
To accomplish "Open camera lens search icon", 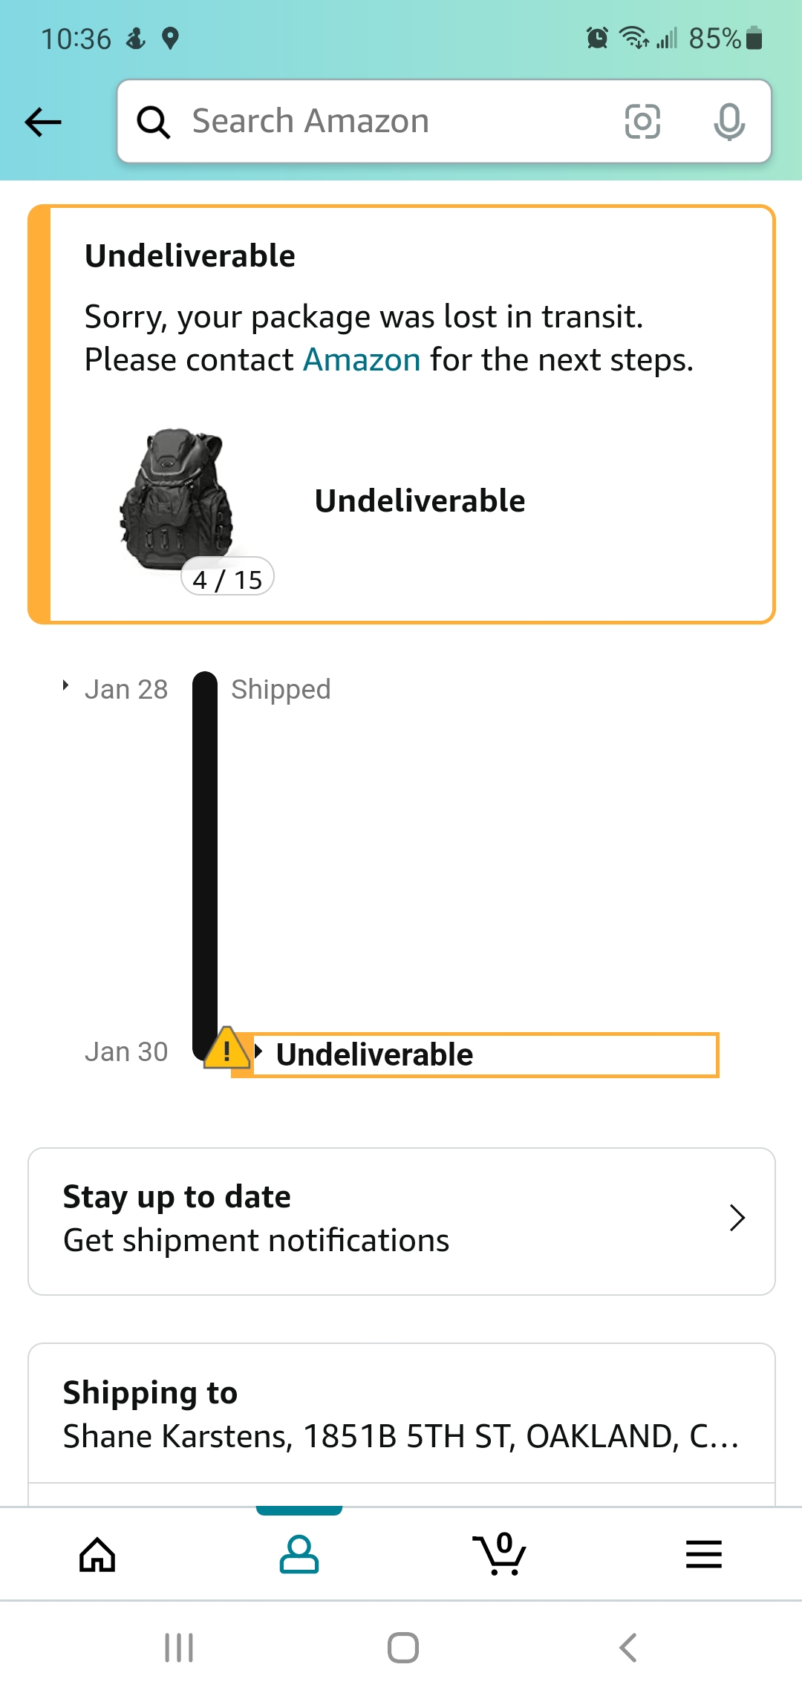I will click(642, 122).
